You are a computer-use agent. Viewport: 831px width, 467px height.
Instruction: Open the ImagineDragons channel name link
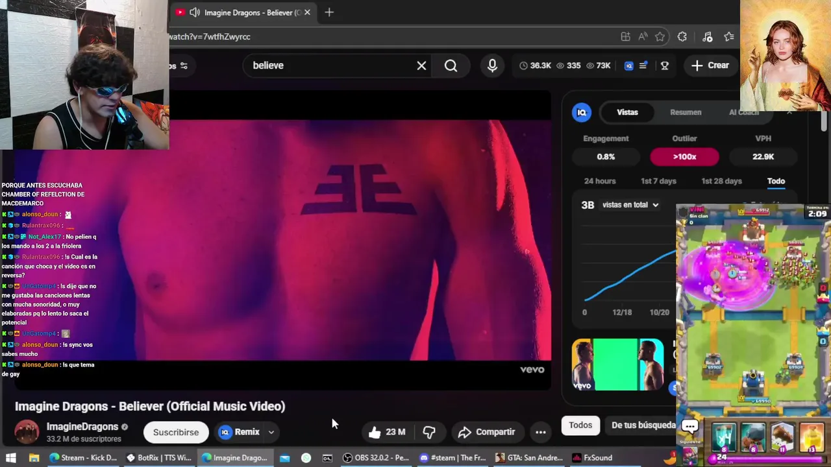point(82,427)
